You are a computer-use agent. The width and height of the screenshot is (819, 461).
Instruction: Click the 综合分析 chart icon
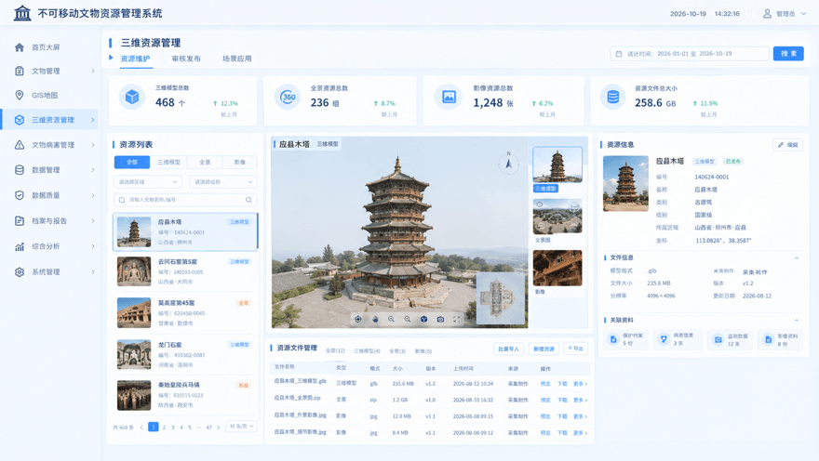coord(20,246)
